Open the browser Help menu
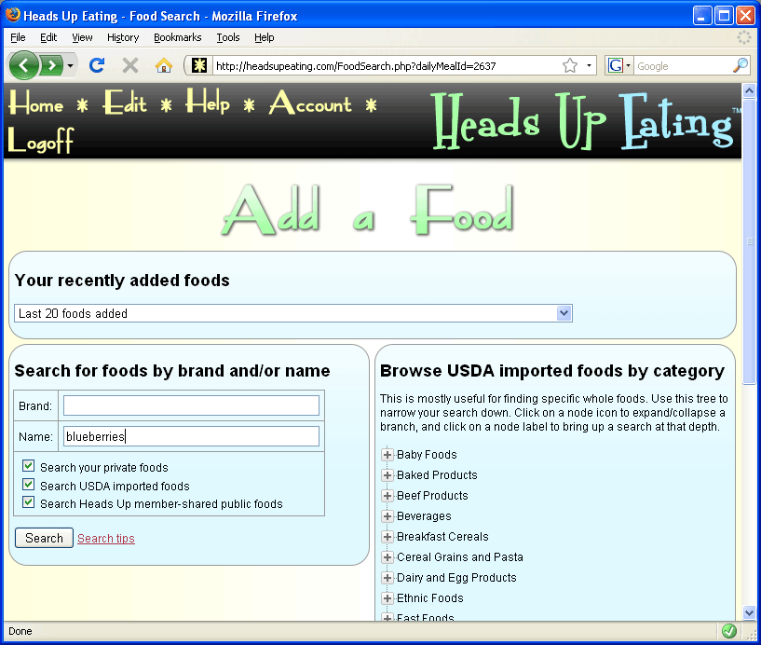Viewport: 761px width, 645px height. (264, 37)
